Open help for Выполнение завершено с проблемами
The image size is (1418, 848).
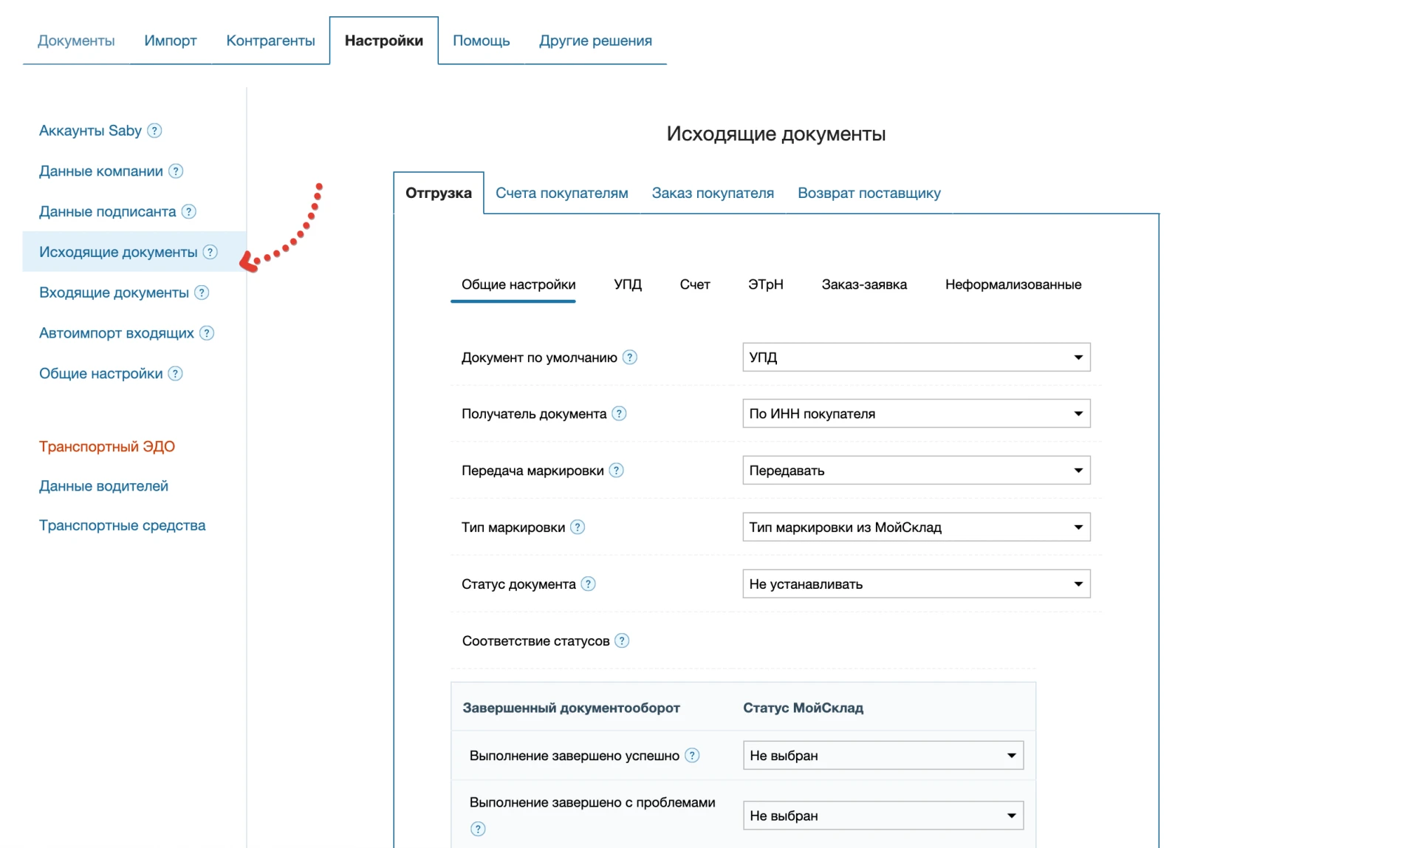[x=479, y=829]
